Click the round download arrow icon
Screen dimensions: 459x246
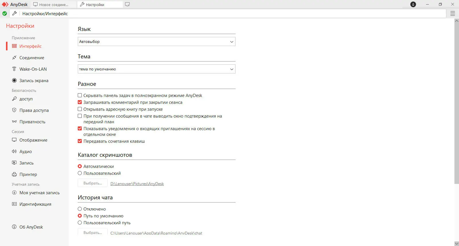(x=413, y=4)
